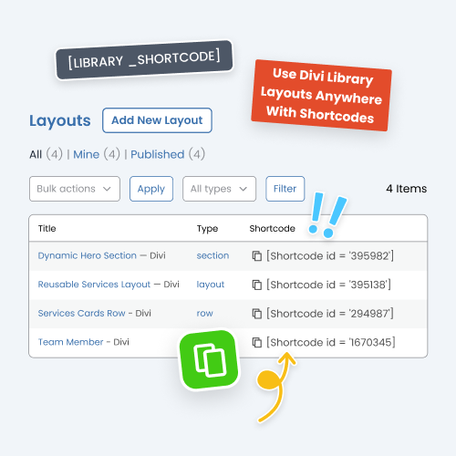This screenshot has width=456, height=456.
Task: Click the LIBRARY_SHORTCODE badge
Action: (x=144, y=59)
